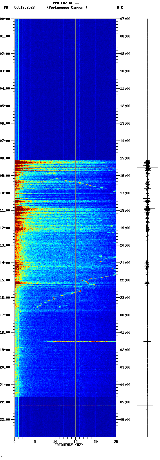Click the PDT '08:00' time label
This screenshot has width=160, height=460.
point(5,158)
